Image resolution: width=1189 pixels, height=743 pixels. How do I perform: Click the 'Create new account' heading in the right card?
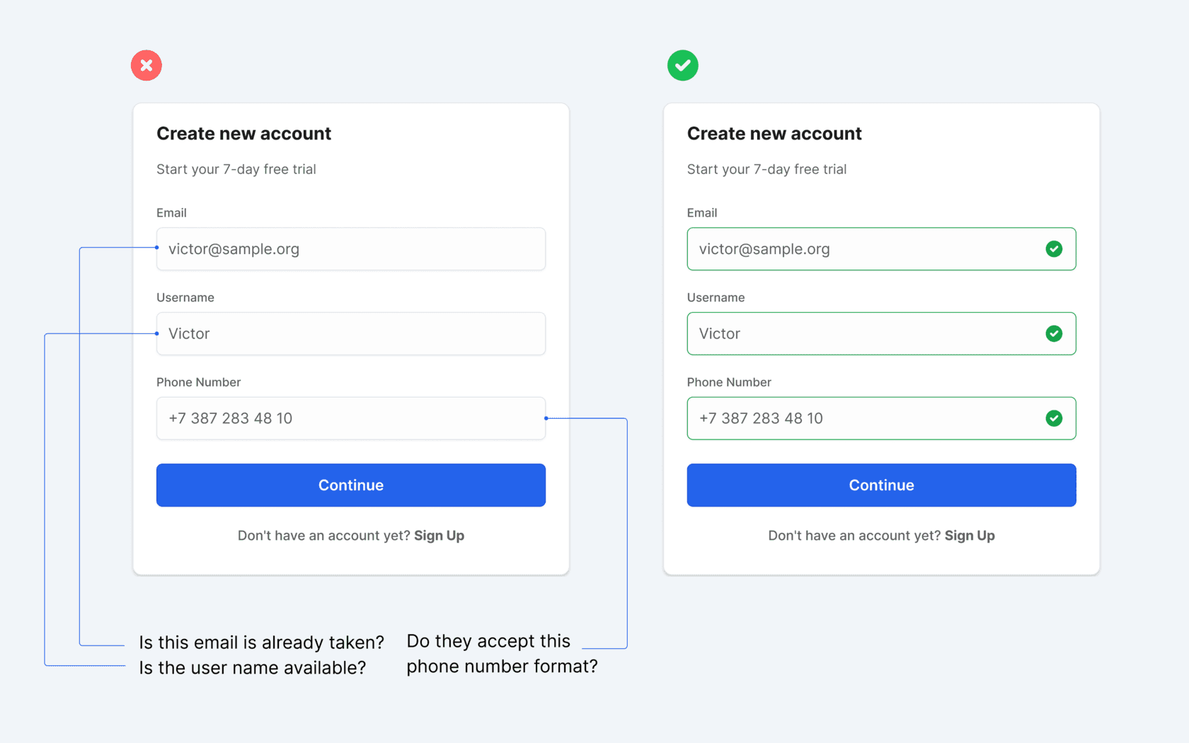click(x=774, y=134)
